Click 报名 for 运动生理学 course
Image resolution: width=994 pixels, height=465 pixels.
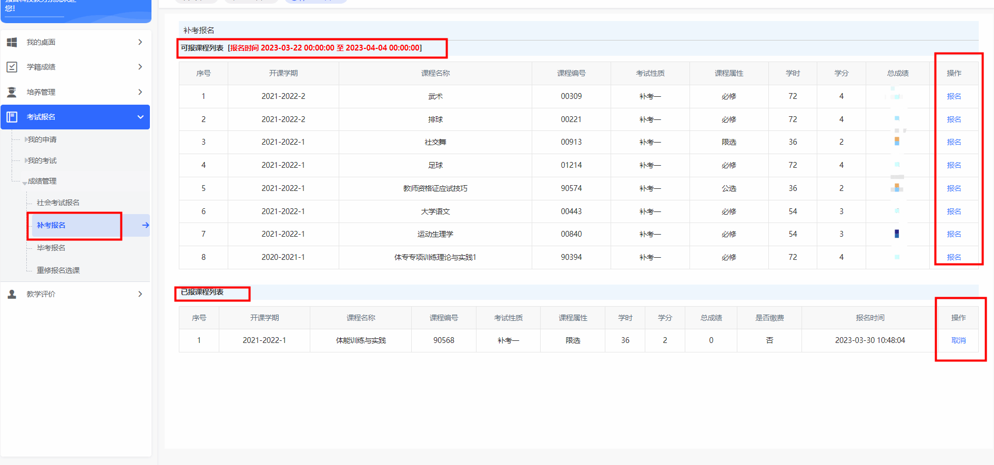click(954, 234)
